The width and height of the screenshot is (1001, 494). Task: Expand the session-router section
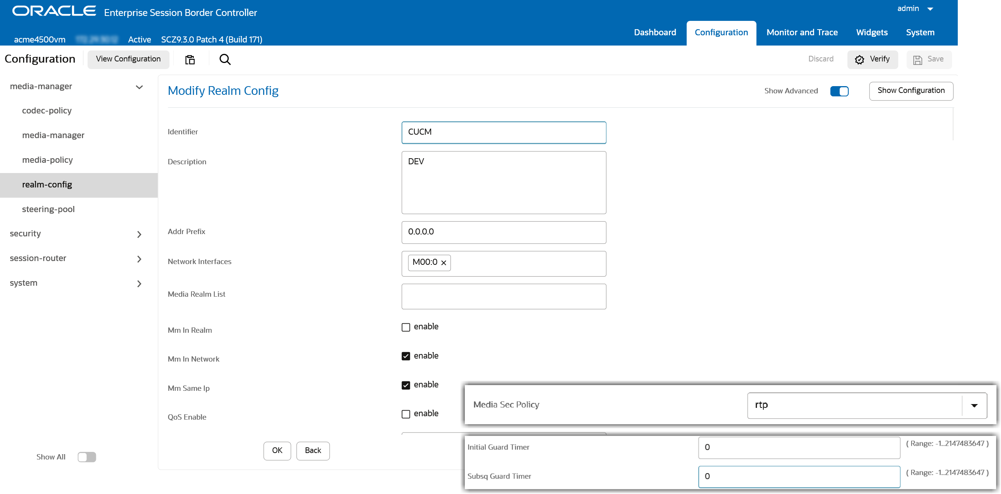[x=139, y=259]
